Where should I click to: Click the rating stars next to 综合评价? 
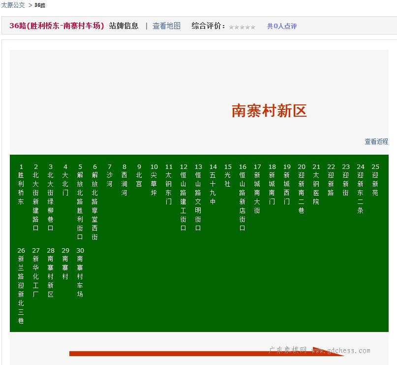pos(242,27)
